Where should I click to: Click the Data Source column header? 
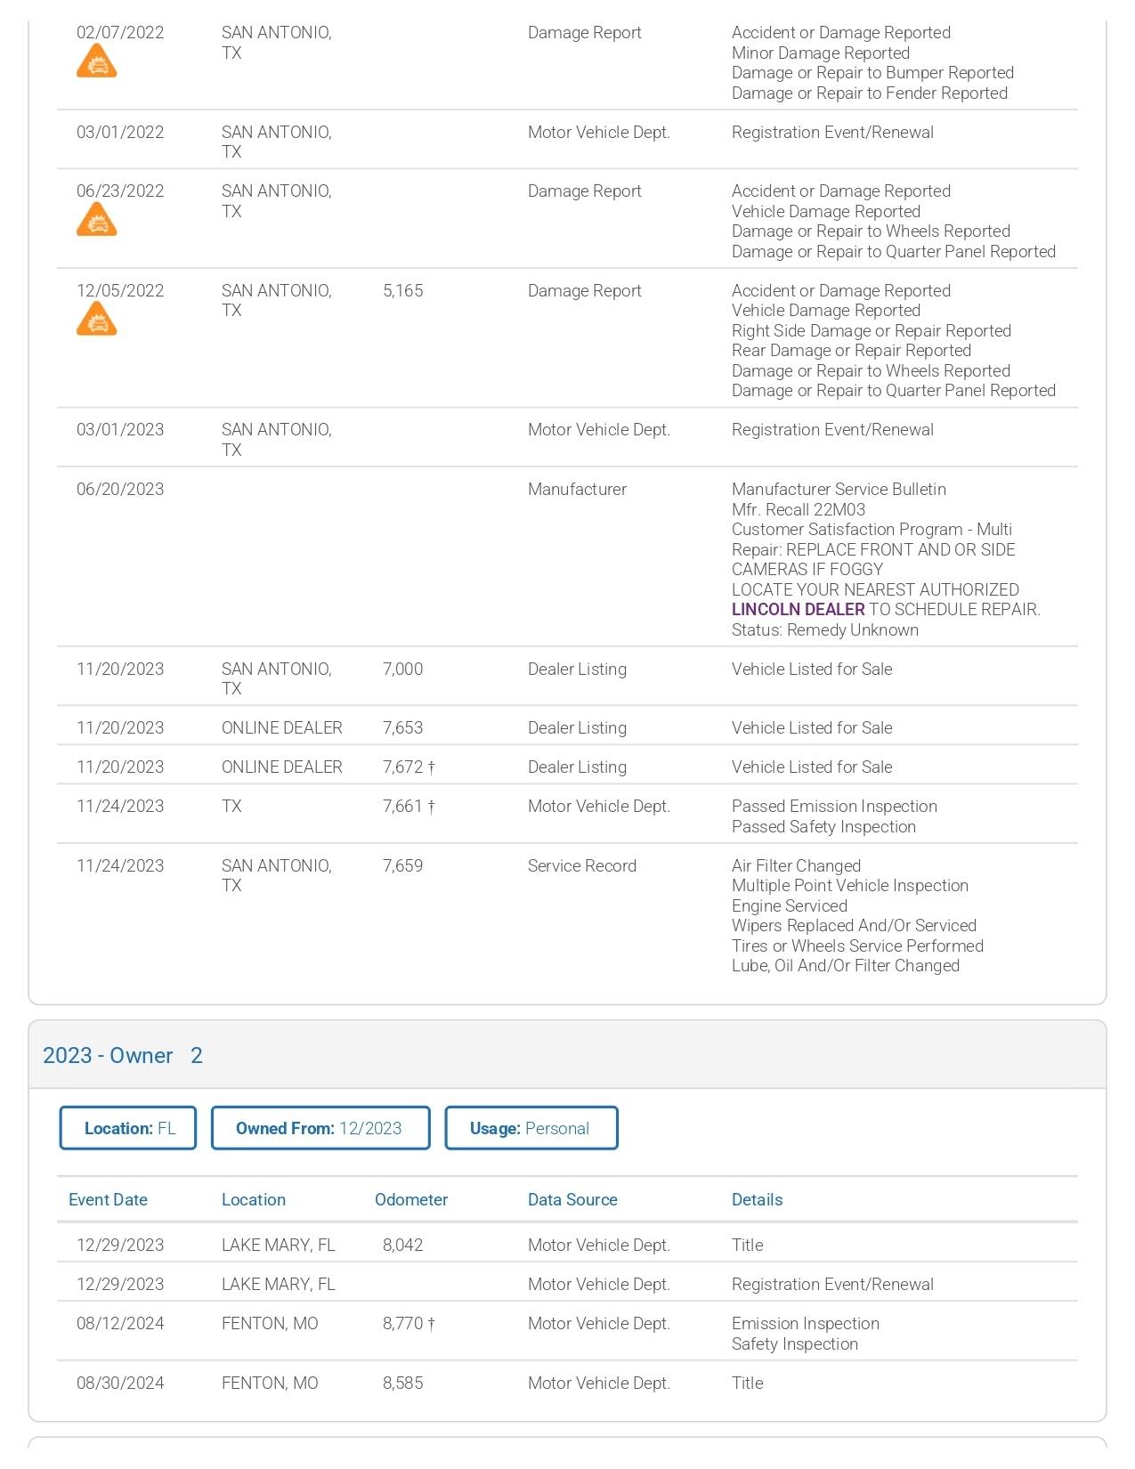572,1200
